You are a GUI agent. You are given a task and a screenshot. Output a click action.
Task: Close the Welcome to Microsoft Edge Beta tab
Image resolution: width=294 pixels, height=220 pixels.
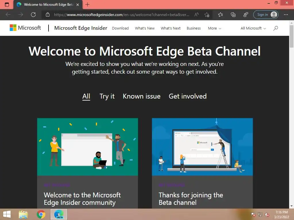click(x=78, y=5)
